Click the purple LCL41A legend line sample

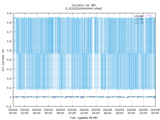click(x=149, y=16)
